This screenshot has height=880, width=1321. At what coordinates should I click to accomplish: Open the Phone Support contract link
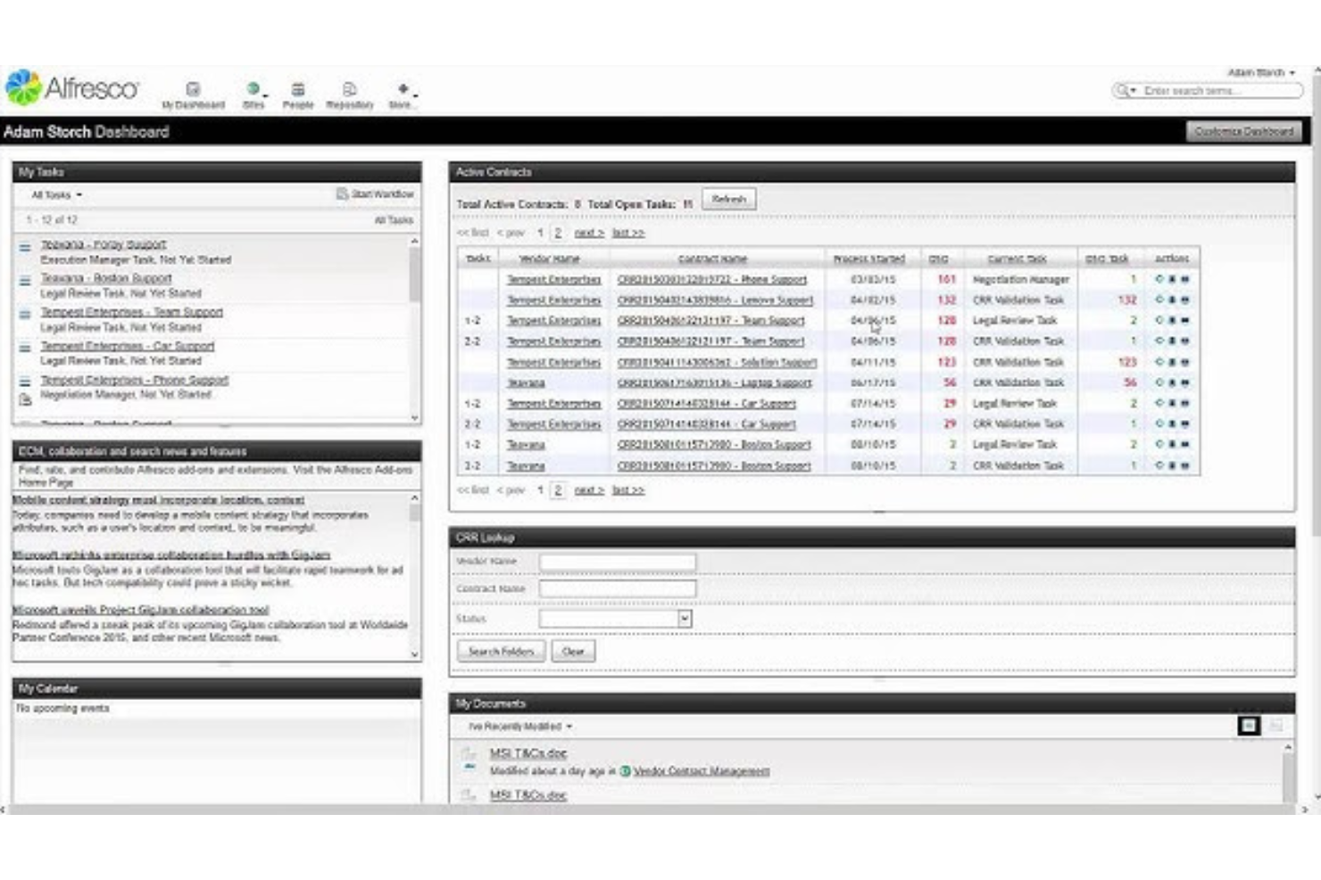(x=711, y=279)
